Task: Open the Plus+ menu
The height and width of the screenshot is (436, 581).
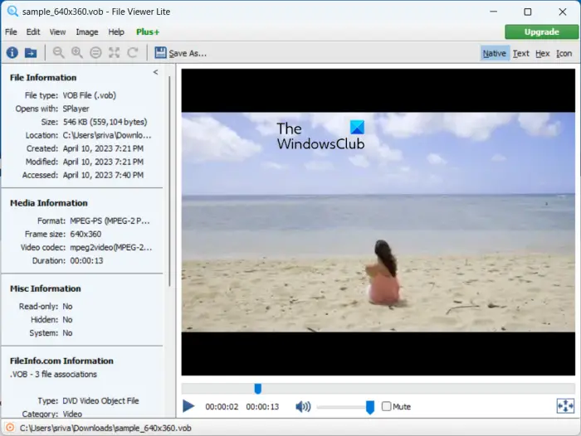Action: pos(148,31)
